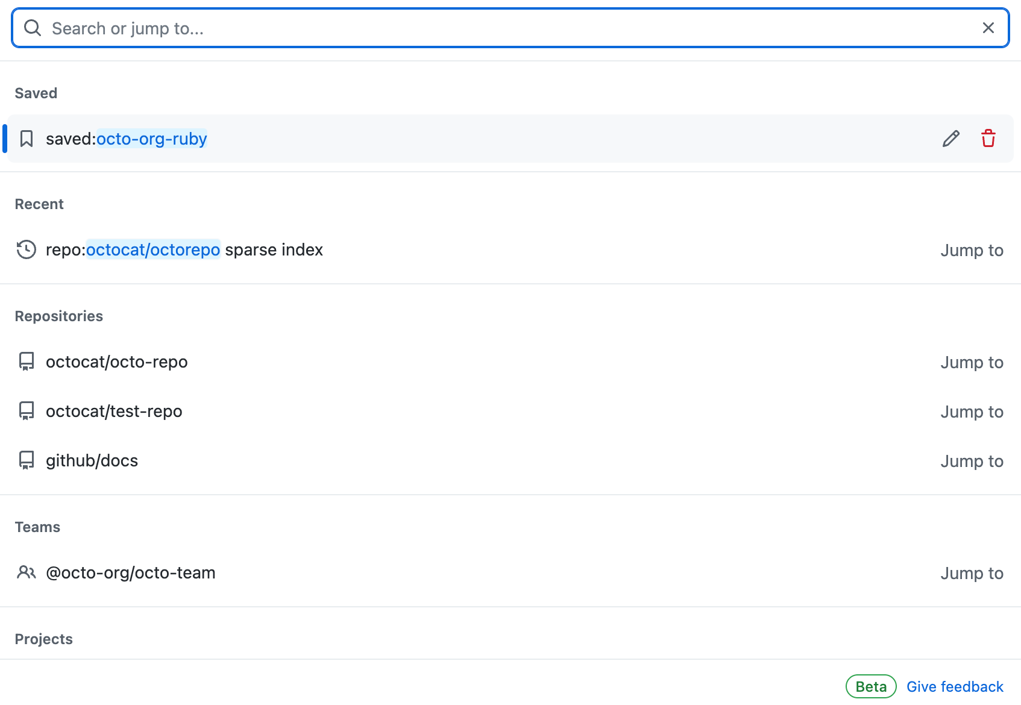The height and width of the screenshot is (705, 1021).
Task: Jump to the @octo-org/octo-team page
Action: click(x=972, y=573)
